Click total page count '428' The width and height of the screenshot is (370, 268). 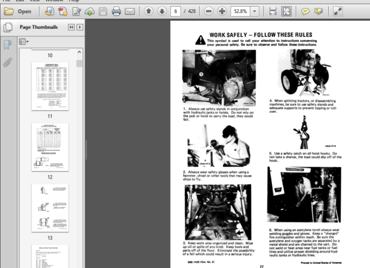pos(192,11)
